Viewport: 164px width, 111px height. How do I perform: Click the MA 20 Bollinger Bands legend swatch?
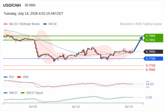point(6,24)
